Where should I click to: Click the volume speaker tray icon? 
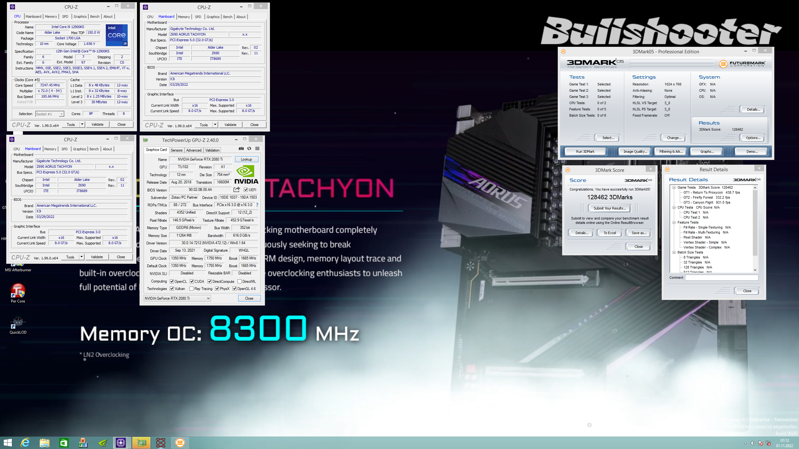(x=753, y=443)
